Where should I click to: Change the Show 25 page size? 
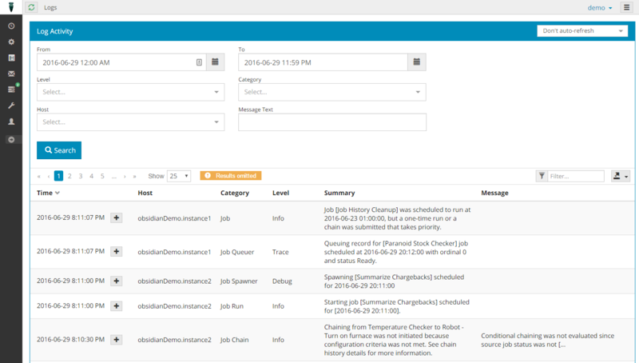[179, 176]
